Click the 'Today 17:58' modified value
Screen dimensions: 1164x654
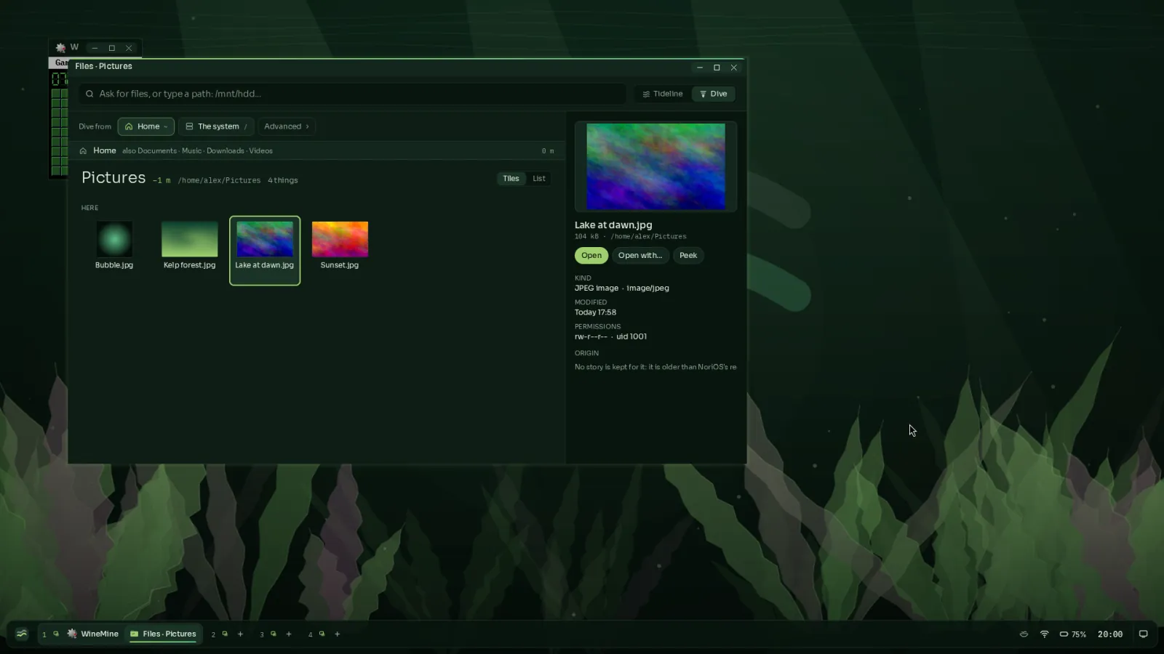tap(595, 312)
